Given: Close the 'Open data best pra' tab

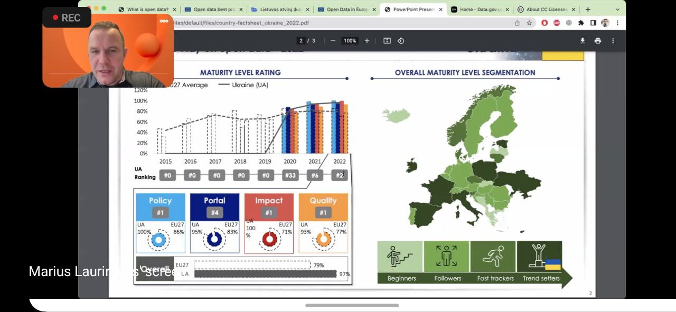Looking at the screenshot, I should 241,10.
